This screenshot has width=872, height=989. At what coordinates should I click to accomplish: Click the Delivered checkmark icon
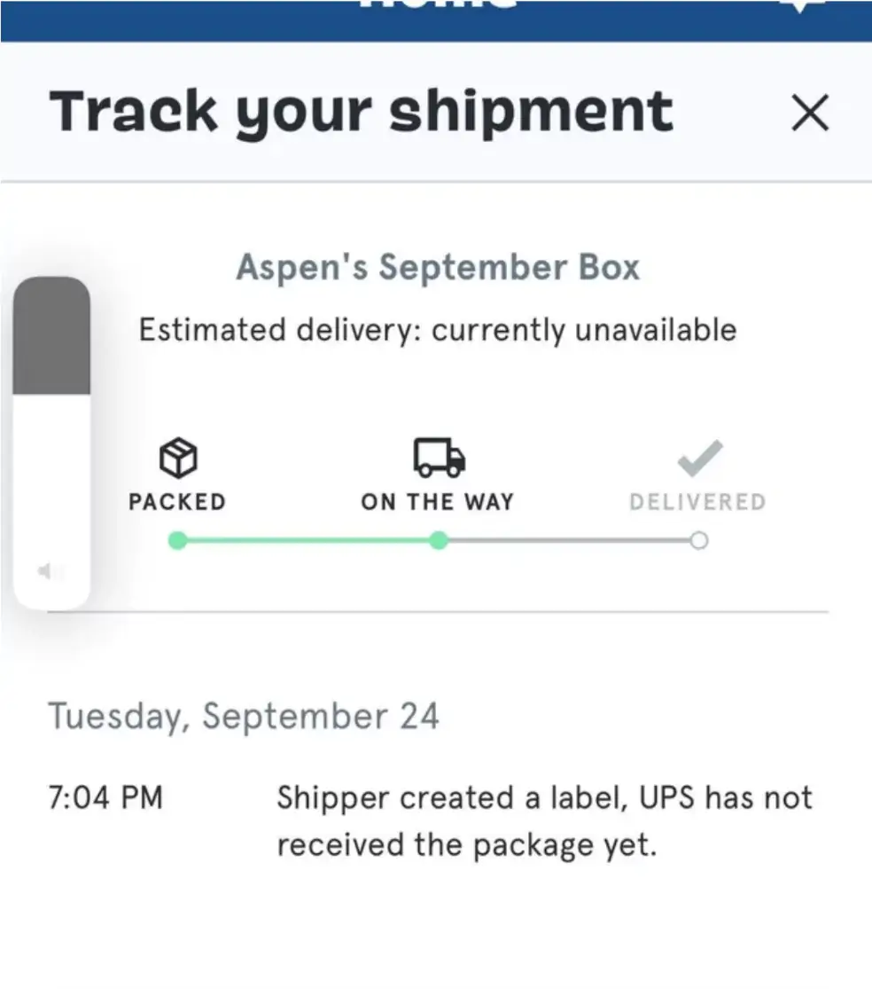coord(699,459)
